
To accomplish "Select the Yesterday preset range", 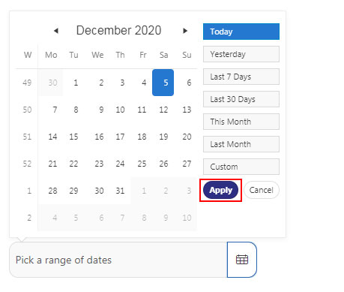I will (241, 54).
